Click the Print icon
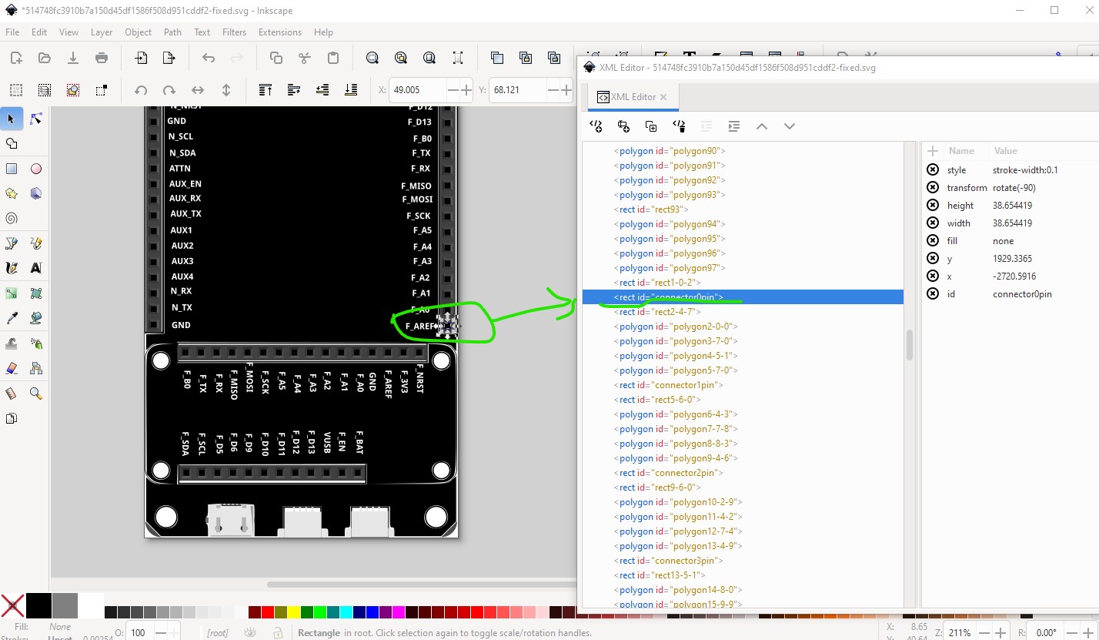The image size is (1099, 640). [x=102, y=58]
